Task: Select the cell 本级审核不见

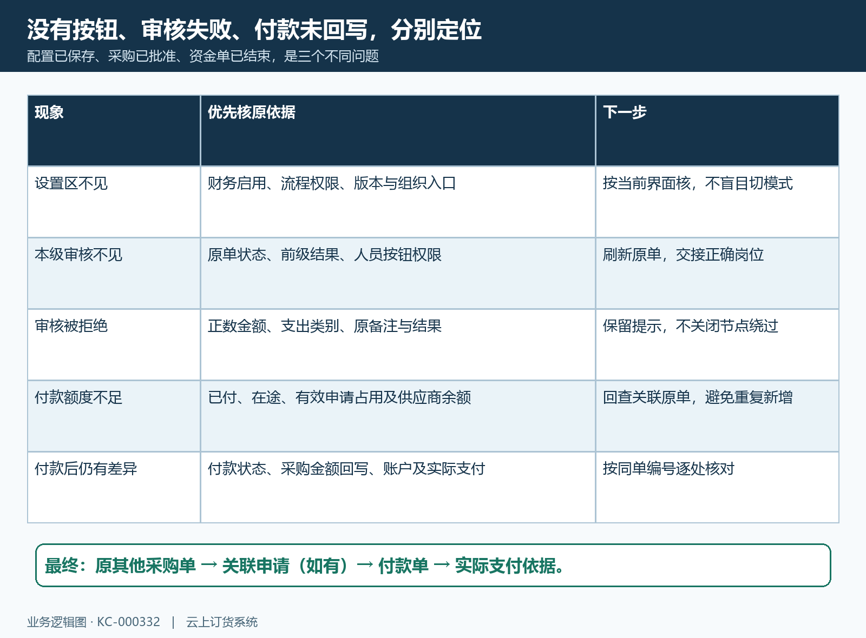Action: 114,273
